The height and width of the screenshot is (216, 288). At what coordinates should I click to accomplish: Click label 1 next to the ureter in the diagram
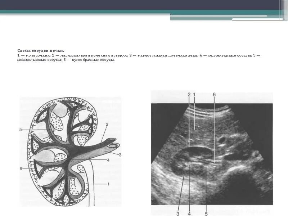pyautogui.click(x=108, y=184)
